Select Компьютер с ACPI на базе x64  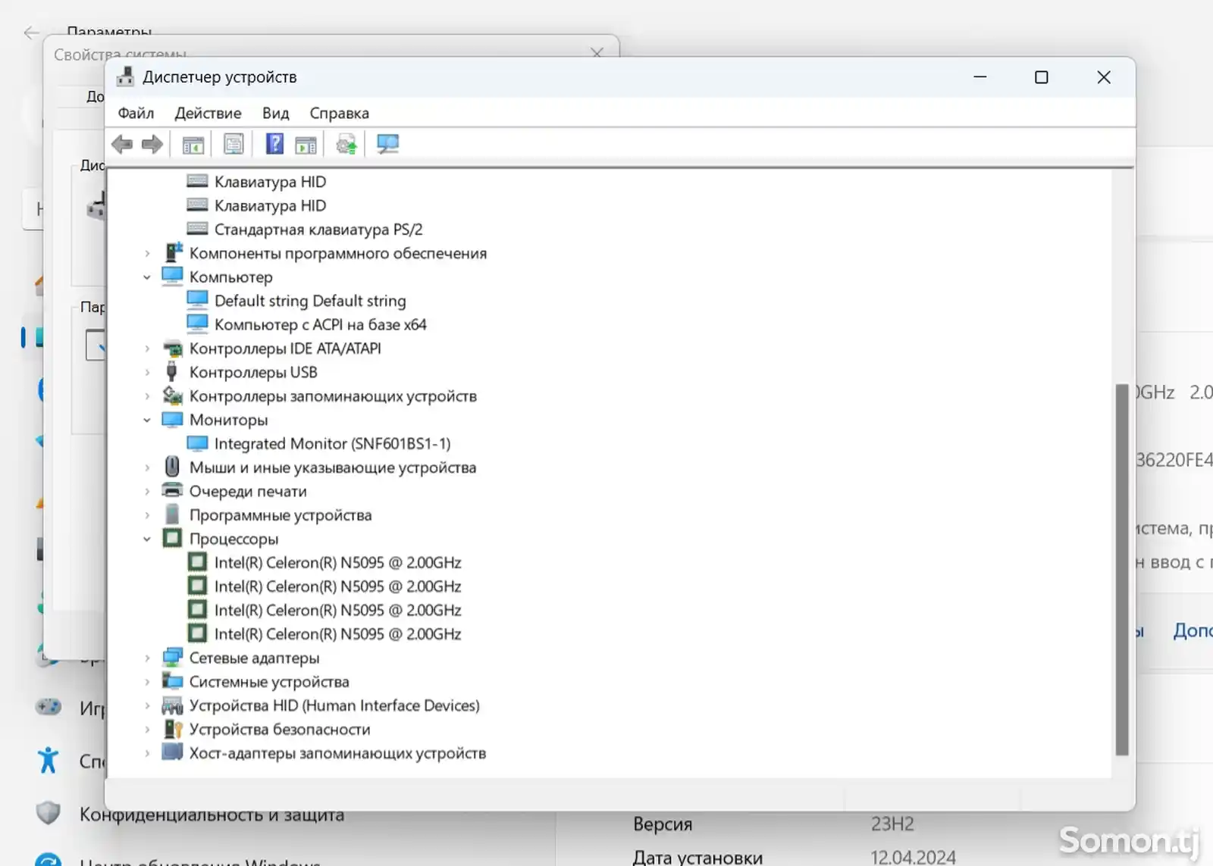coord(320,324)
